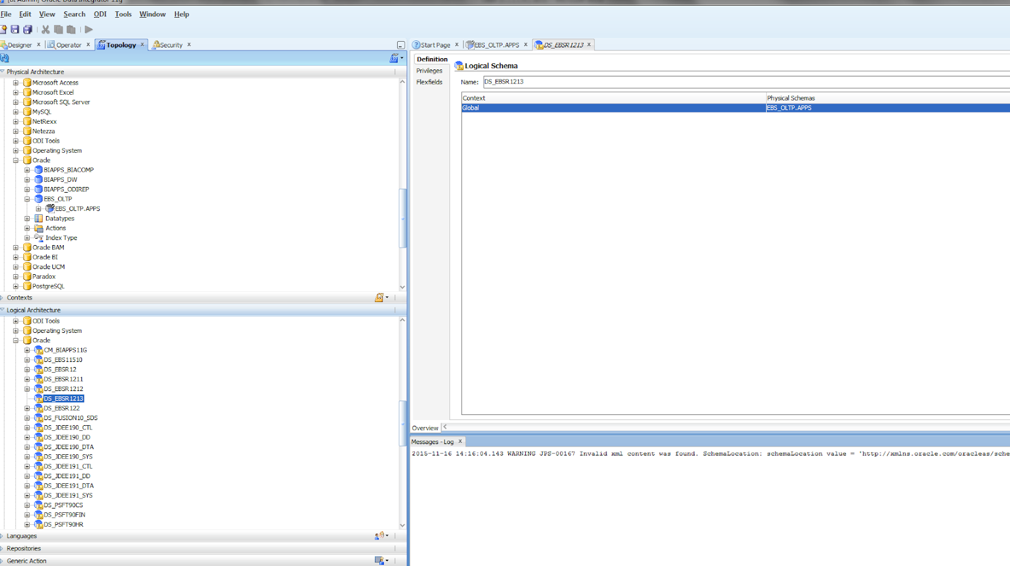
Task: Click the EBS_OLTP.APPS physical schema cell
Action: [888, 108]
